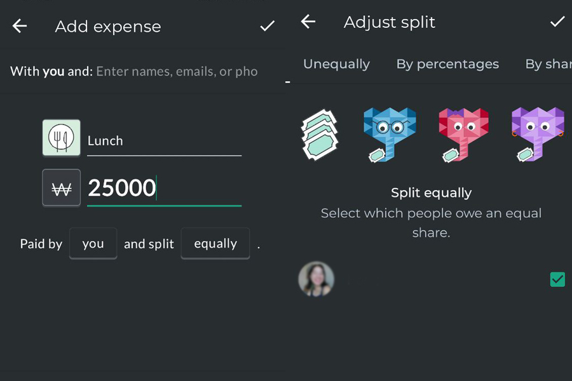Switch to the By shares tab

[x=548, y=64]
